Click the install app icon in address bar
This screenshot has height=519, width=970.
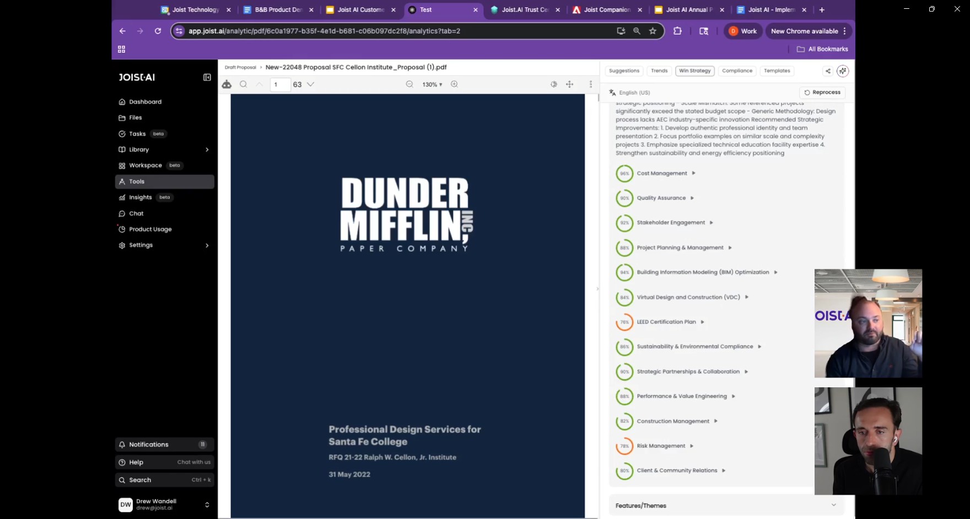621,31
